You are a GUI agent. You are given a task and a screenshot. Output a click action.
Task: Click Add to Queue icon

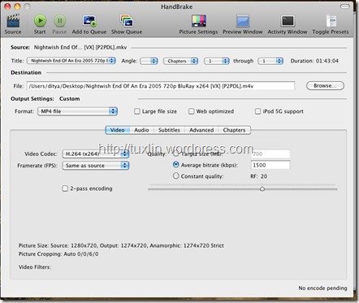(x=89, y=21)
